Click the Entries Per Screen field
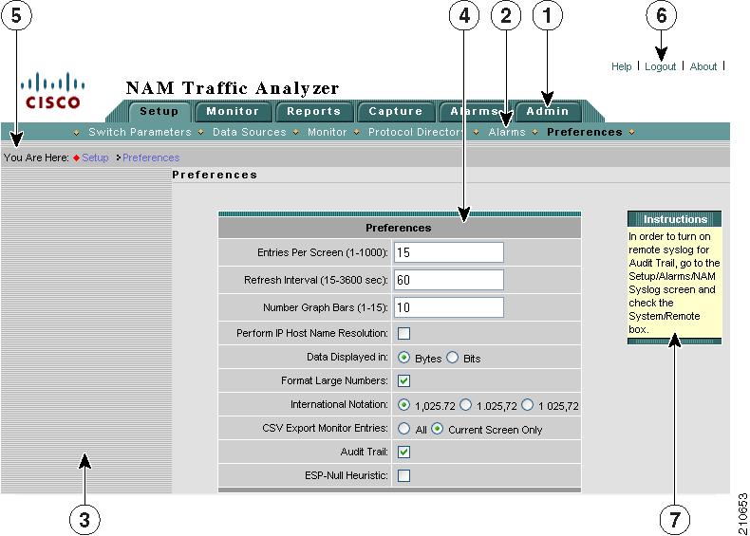Screen dimensions: 750x536 tap(449, 252)
